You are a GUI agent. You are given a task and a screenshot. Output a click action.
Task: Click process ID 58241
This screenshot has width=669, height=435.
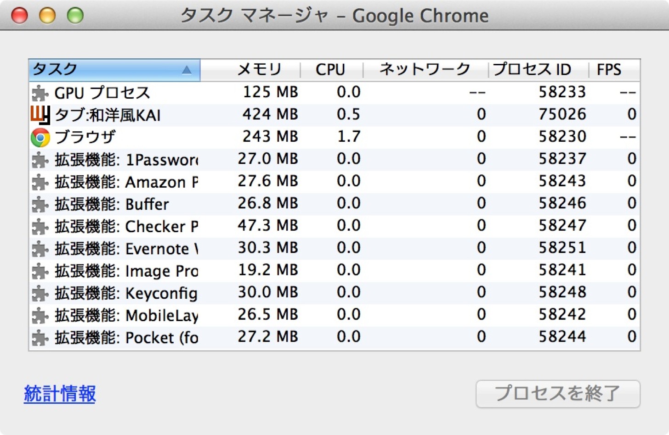(562, 270)
